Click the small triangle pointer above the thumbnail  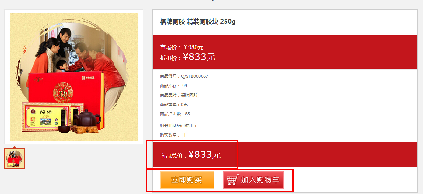pos(14,147)
